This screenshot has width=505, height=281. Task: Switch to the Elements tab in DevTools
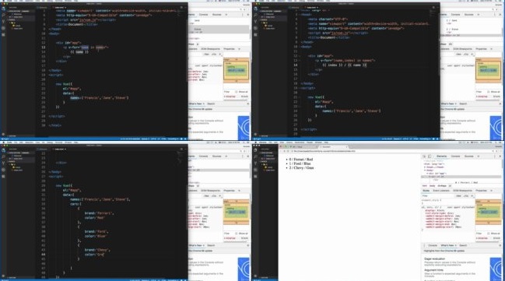coord(441,156)
